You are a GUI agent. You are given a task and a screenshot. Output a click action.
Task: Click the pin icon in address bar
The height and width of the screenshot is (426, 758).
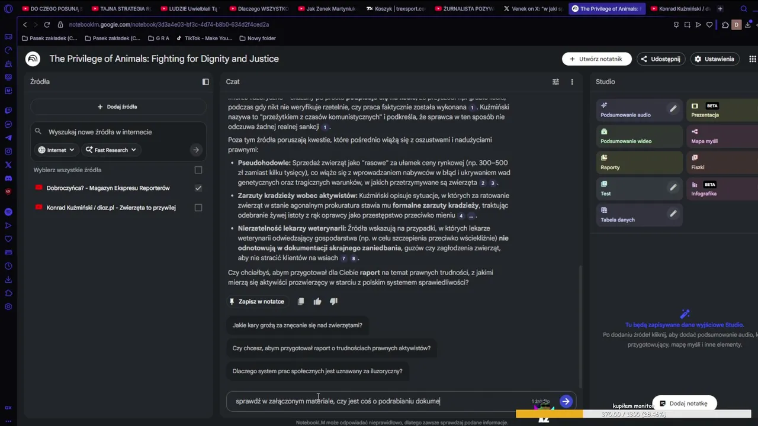click(676, 25)
